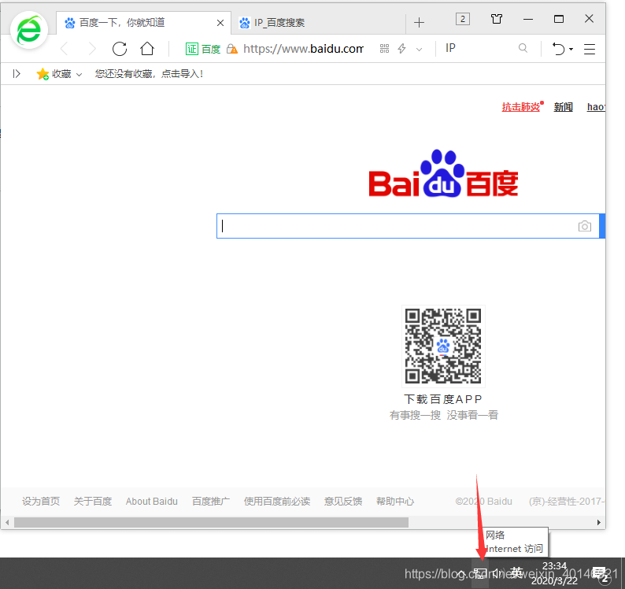Click 您还没有收藏，点击导入 link
This screenshot has height=589, width=625.
149,74
